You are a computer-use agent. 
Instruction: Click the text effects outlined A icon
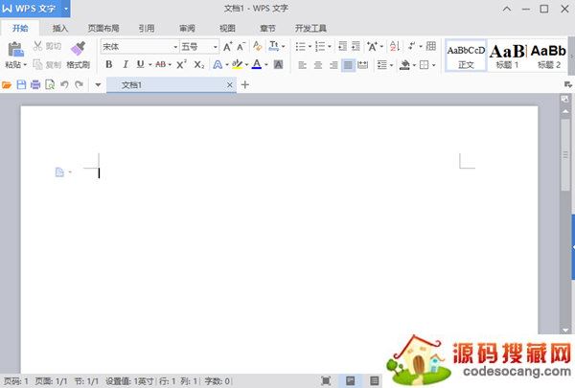coord(218,64)
